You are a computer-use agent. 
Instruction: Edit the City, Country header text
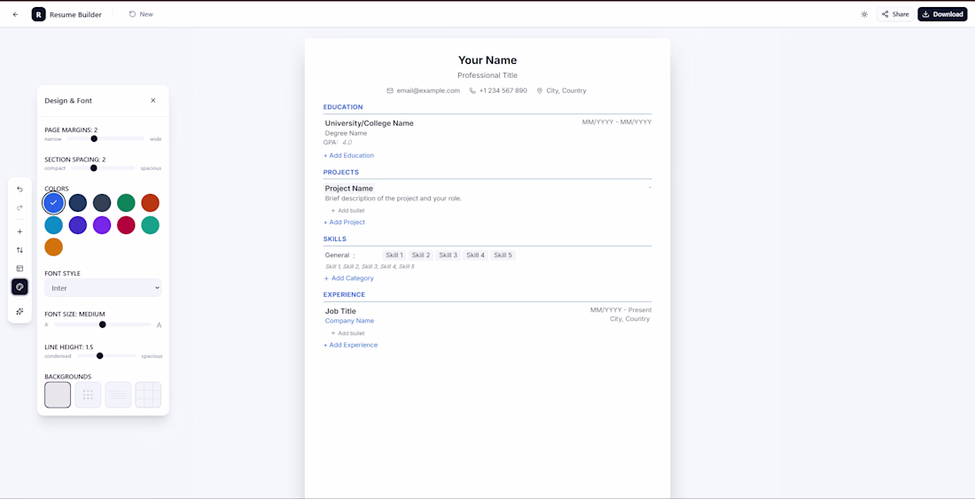tap(566, 90)
